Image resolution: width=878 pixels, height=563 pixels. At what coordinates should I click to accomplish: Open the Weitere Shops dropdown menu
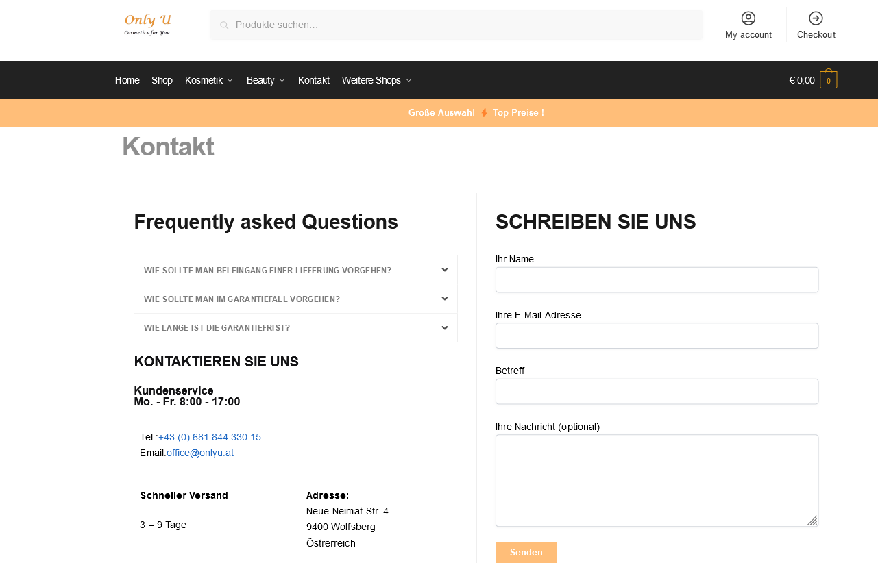coord(376,80)
